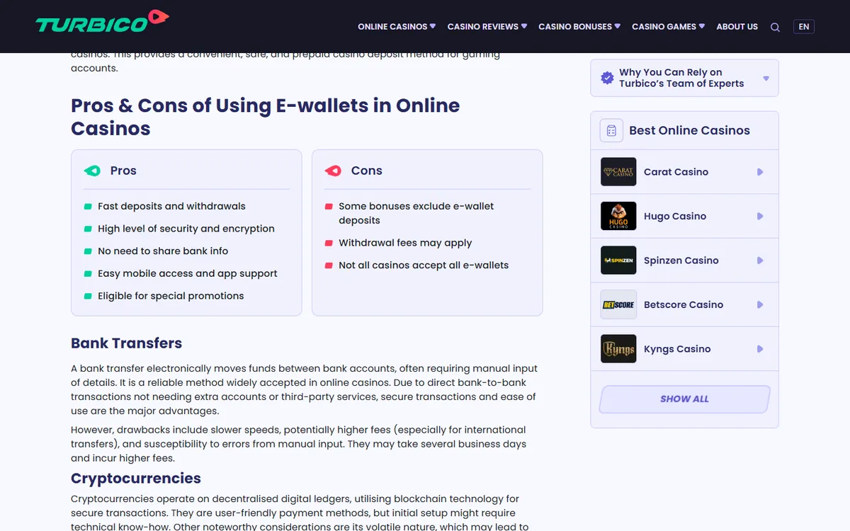Click 'No need to share bank info' text
The height and width of the screenshot is (531, 850).
click(163, 251)
